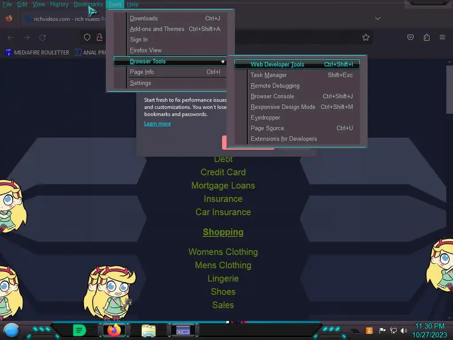Open Mens Clothing link

(x=223, y=265)
